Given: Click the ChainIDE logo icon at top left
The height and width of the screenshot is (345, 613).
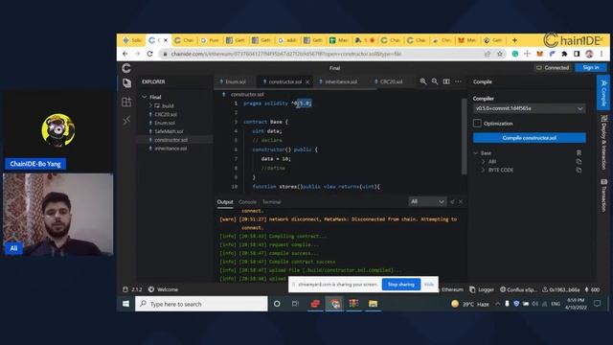Looking at the screenshot, I should 125,68.
